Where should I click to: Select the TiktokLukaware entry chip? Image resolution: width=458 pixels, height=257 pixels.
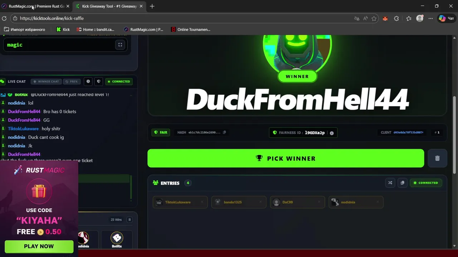click(180, 202)
